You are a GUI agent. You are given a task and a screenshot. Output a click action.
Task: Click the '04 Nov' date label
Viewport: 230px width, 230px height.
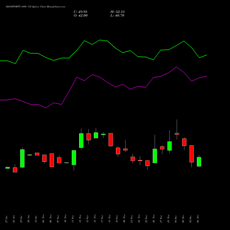click(x=43, y=218)
